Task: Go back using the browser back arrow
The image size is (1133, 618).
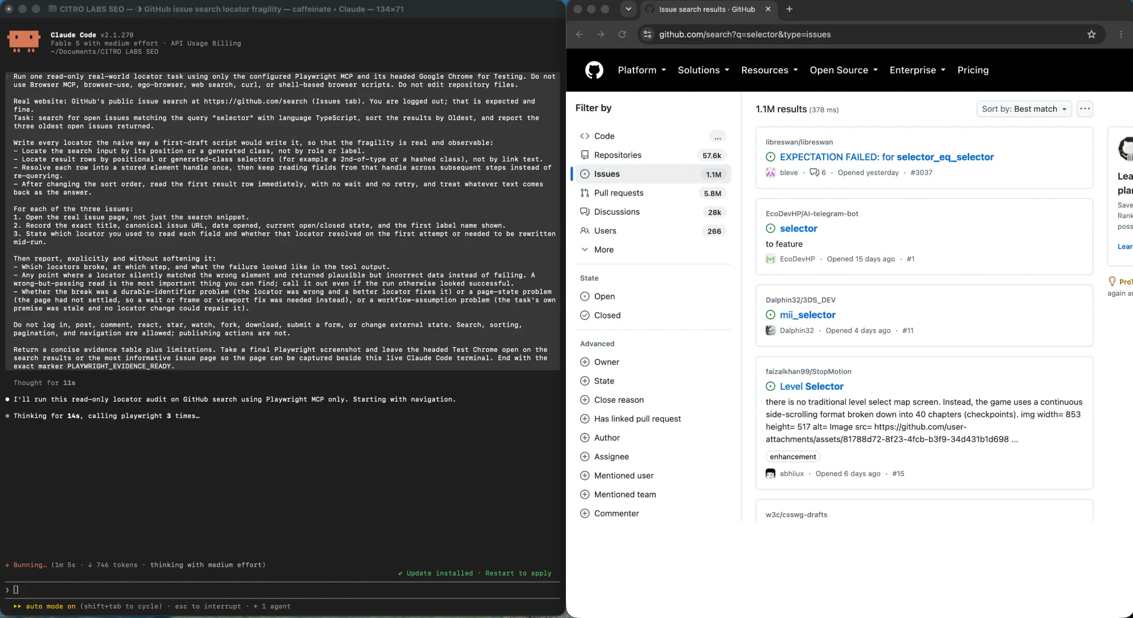Action: pyautogui.click(x=580, y=35)
